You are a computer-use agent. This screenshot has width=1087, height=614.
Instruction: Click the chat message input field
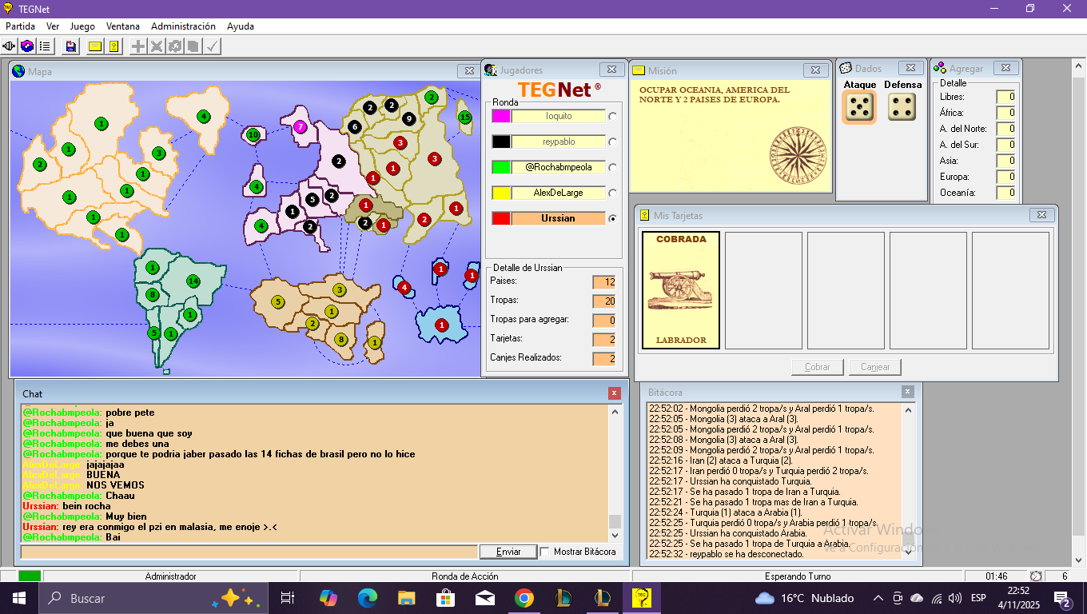(x=249, y=552)
